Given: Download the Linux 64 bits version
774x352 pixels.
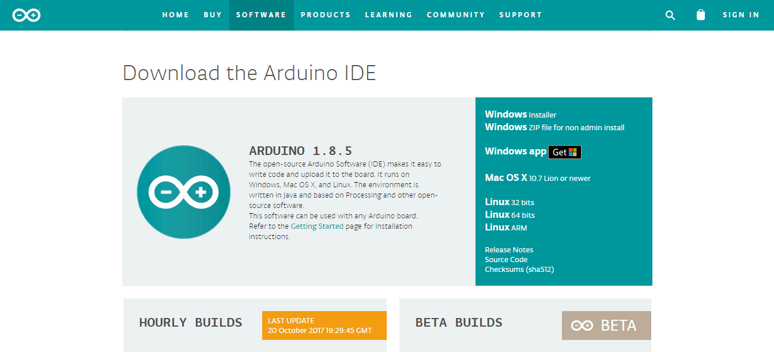Looking at the screenshot, I should (509, 215).
